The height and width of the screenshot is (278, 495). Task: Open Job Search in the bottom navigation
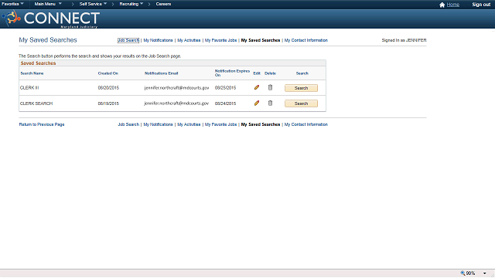pos(128,124)
